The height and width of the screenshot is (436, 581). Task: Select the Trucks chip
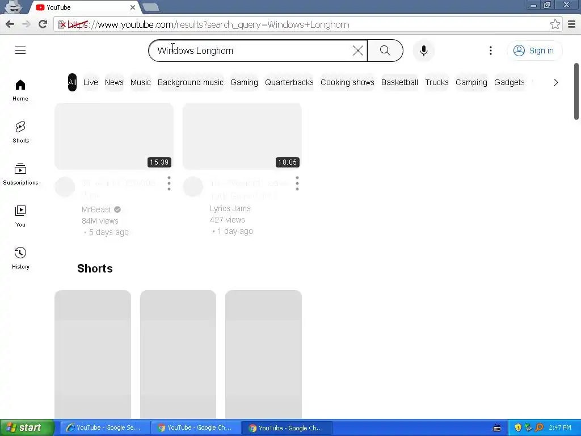pos(437,82)
